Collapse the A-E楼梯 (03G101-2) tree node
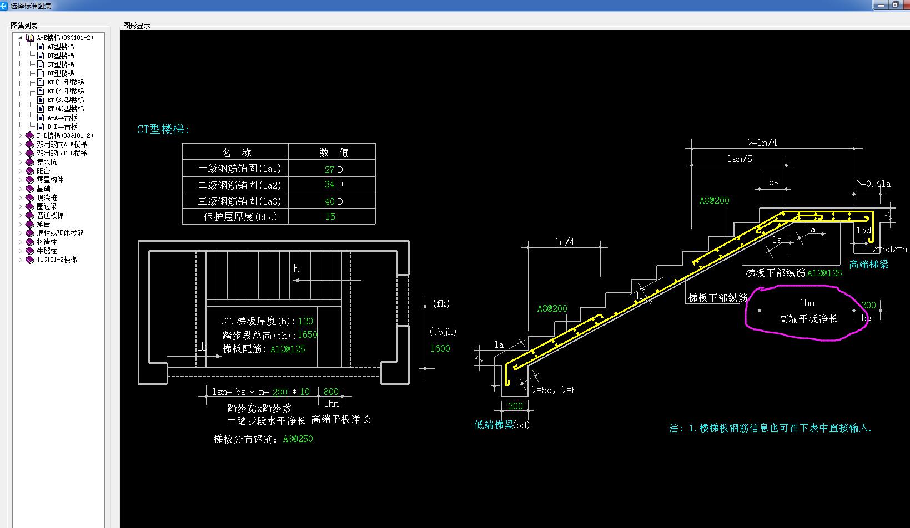 coord(21,38)
